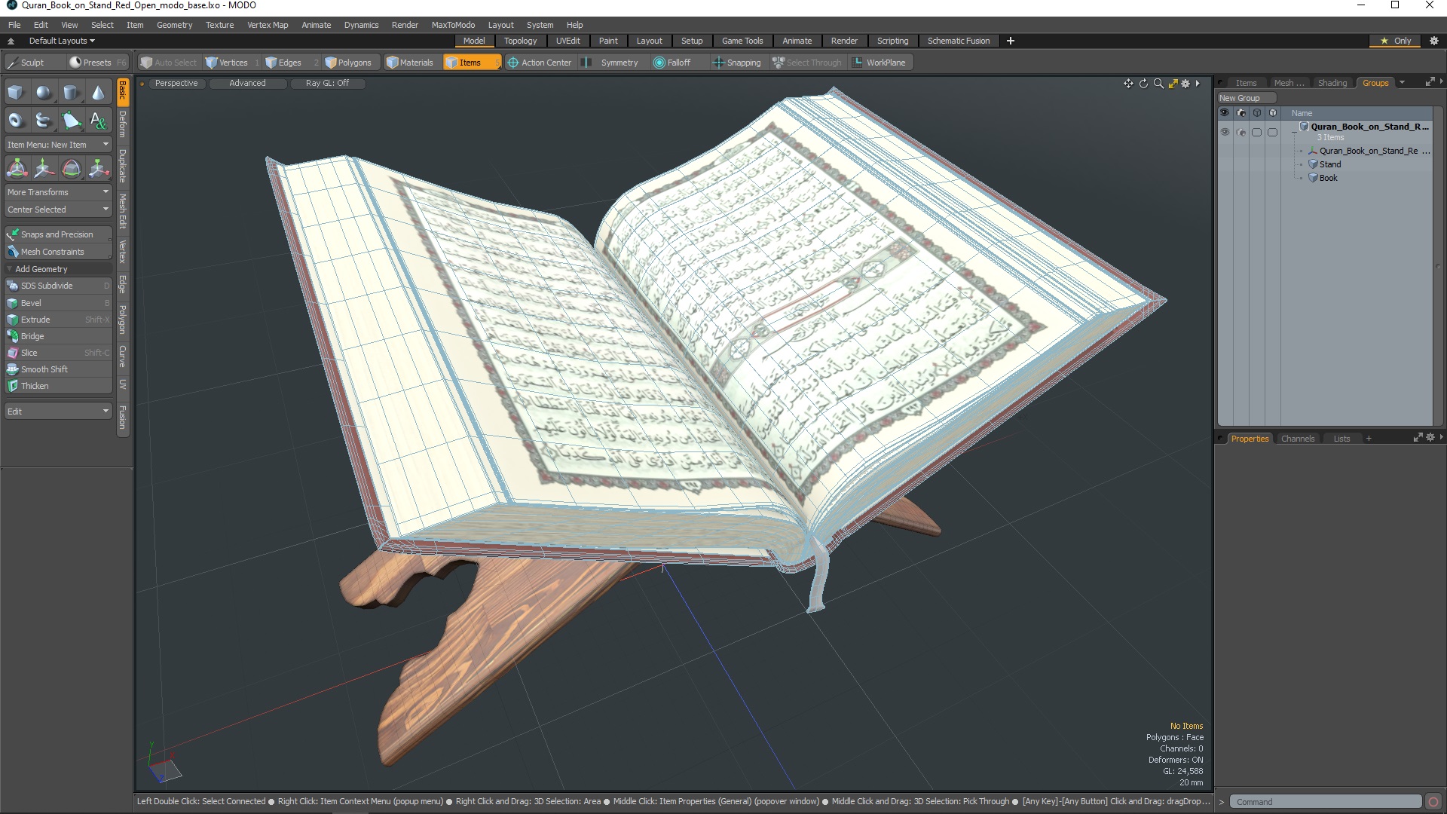Toggle visibility eye of Quran_Book group
This screenshot has height=814, width=1447.
[x=1225, y=132]
